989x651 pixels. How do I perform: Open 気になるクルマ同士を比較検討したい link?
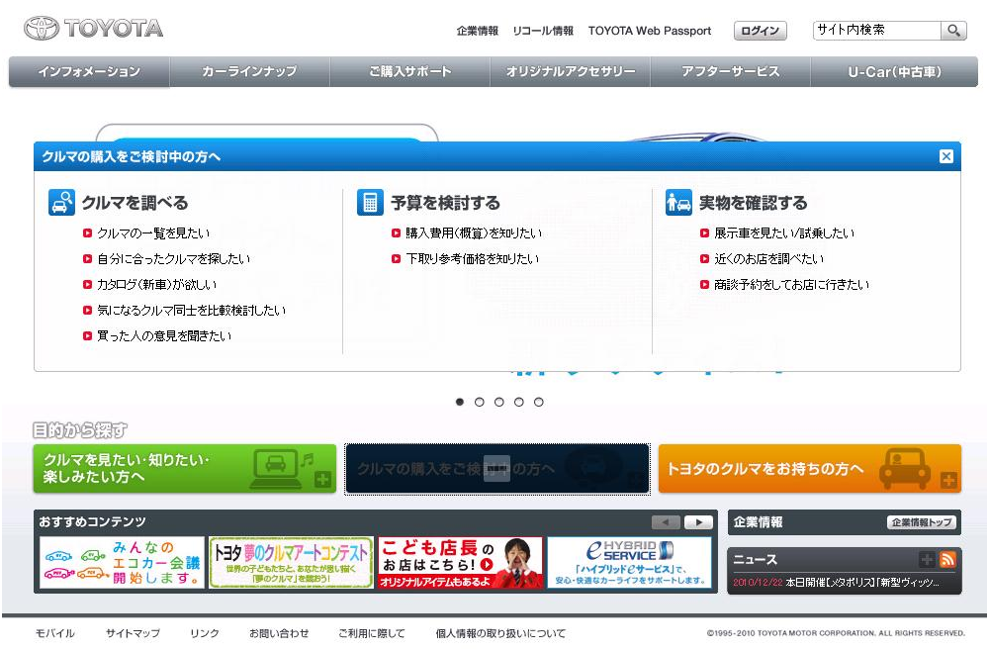pos(191,311)
